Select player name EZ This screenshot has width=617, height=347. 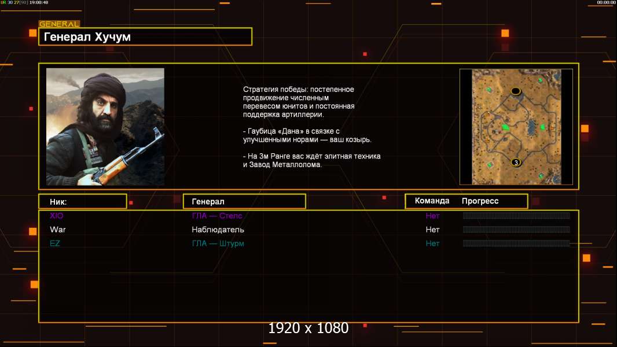[54, 243]
